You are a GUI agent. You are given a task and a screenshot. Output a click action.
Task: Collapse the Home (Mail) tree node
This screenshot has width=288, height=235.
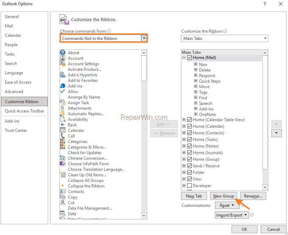[184, 58]
